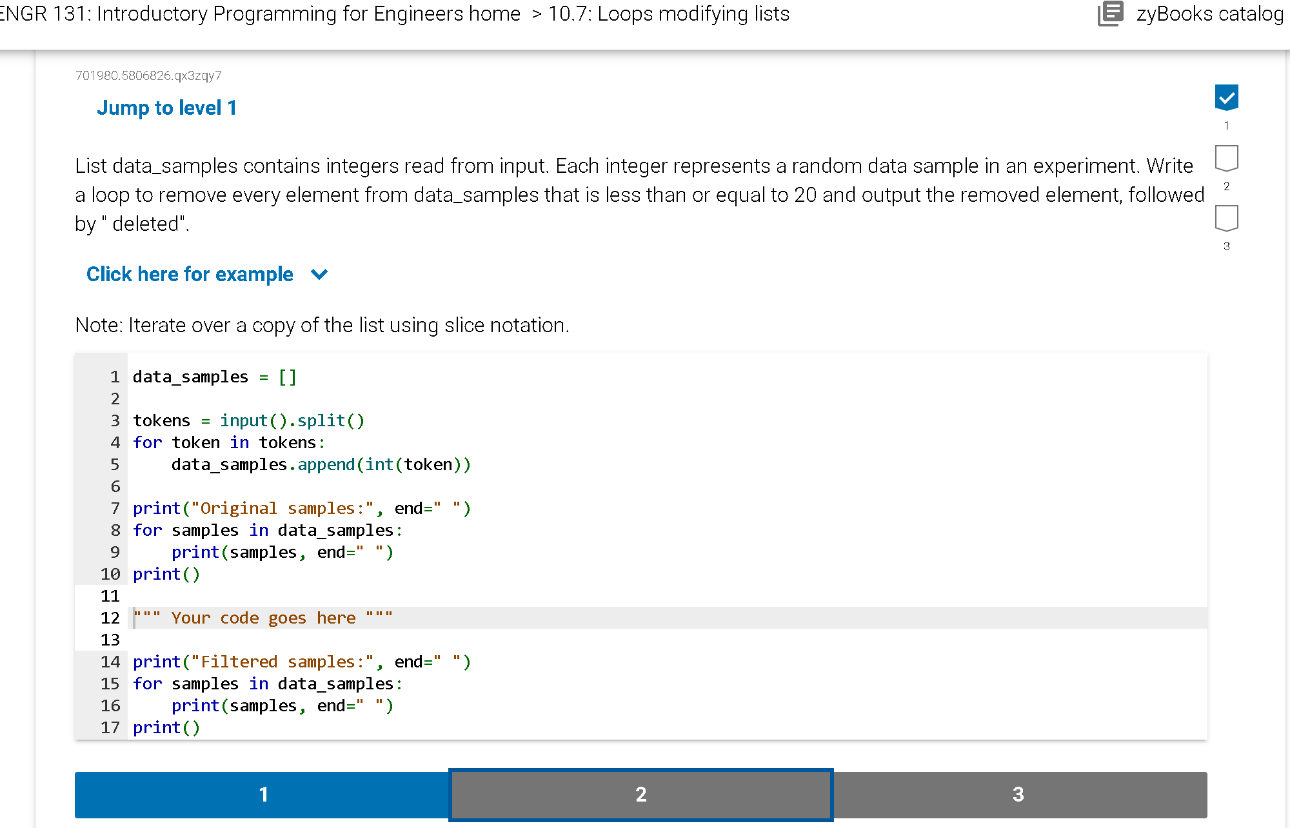Select the level 2 progress badge
1290x828 pixels.
click(x=1226, y=158)
